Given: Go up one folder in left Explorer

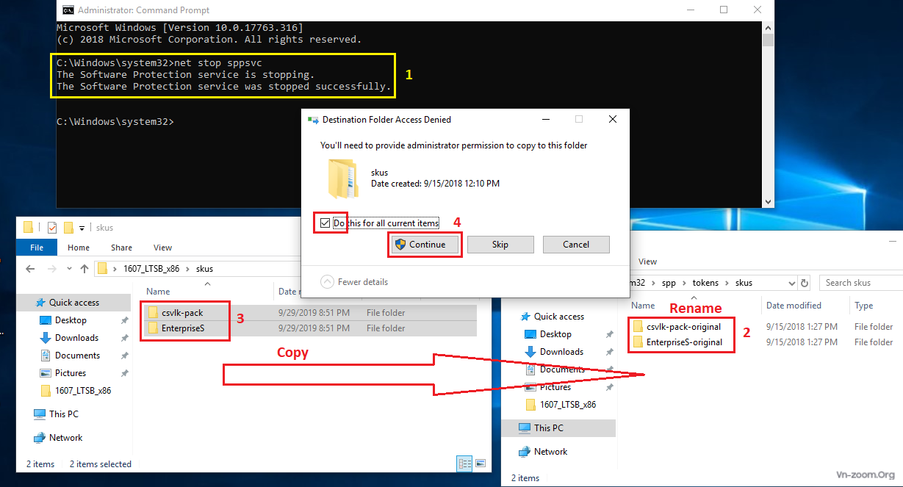Looking at the screenshot, I should click(x=84, y=269).
